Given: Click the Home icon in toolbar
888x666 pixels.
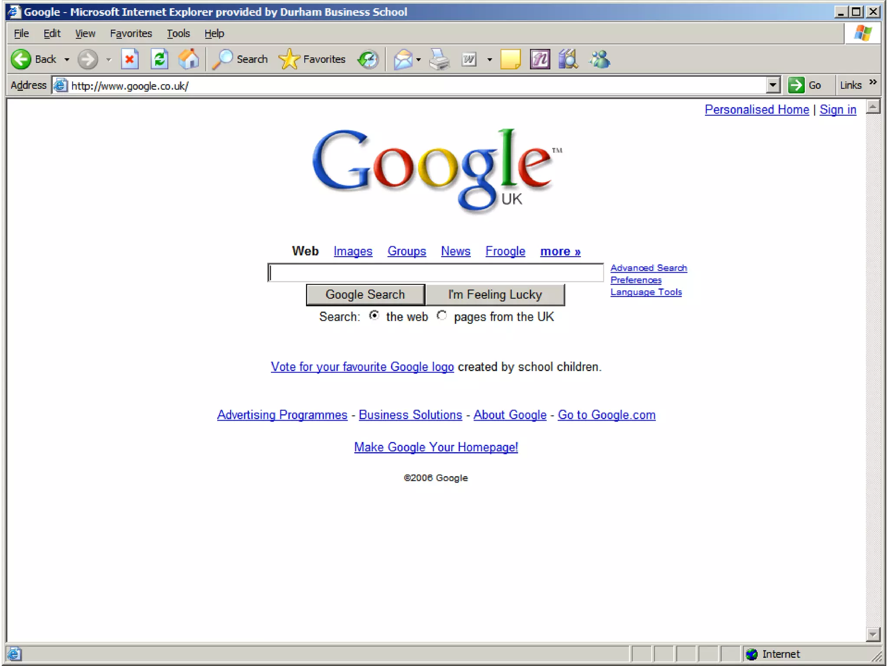Looking at the screenshot, I should tap(189, 59).
